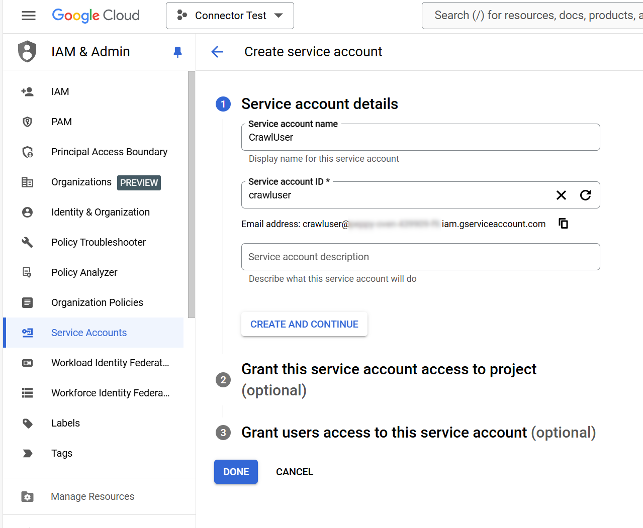Click the Organizations building icon

27,182
